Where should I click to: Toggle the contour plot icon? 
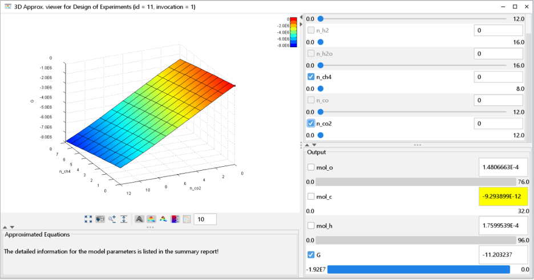click(x=186, y=219)
